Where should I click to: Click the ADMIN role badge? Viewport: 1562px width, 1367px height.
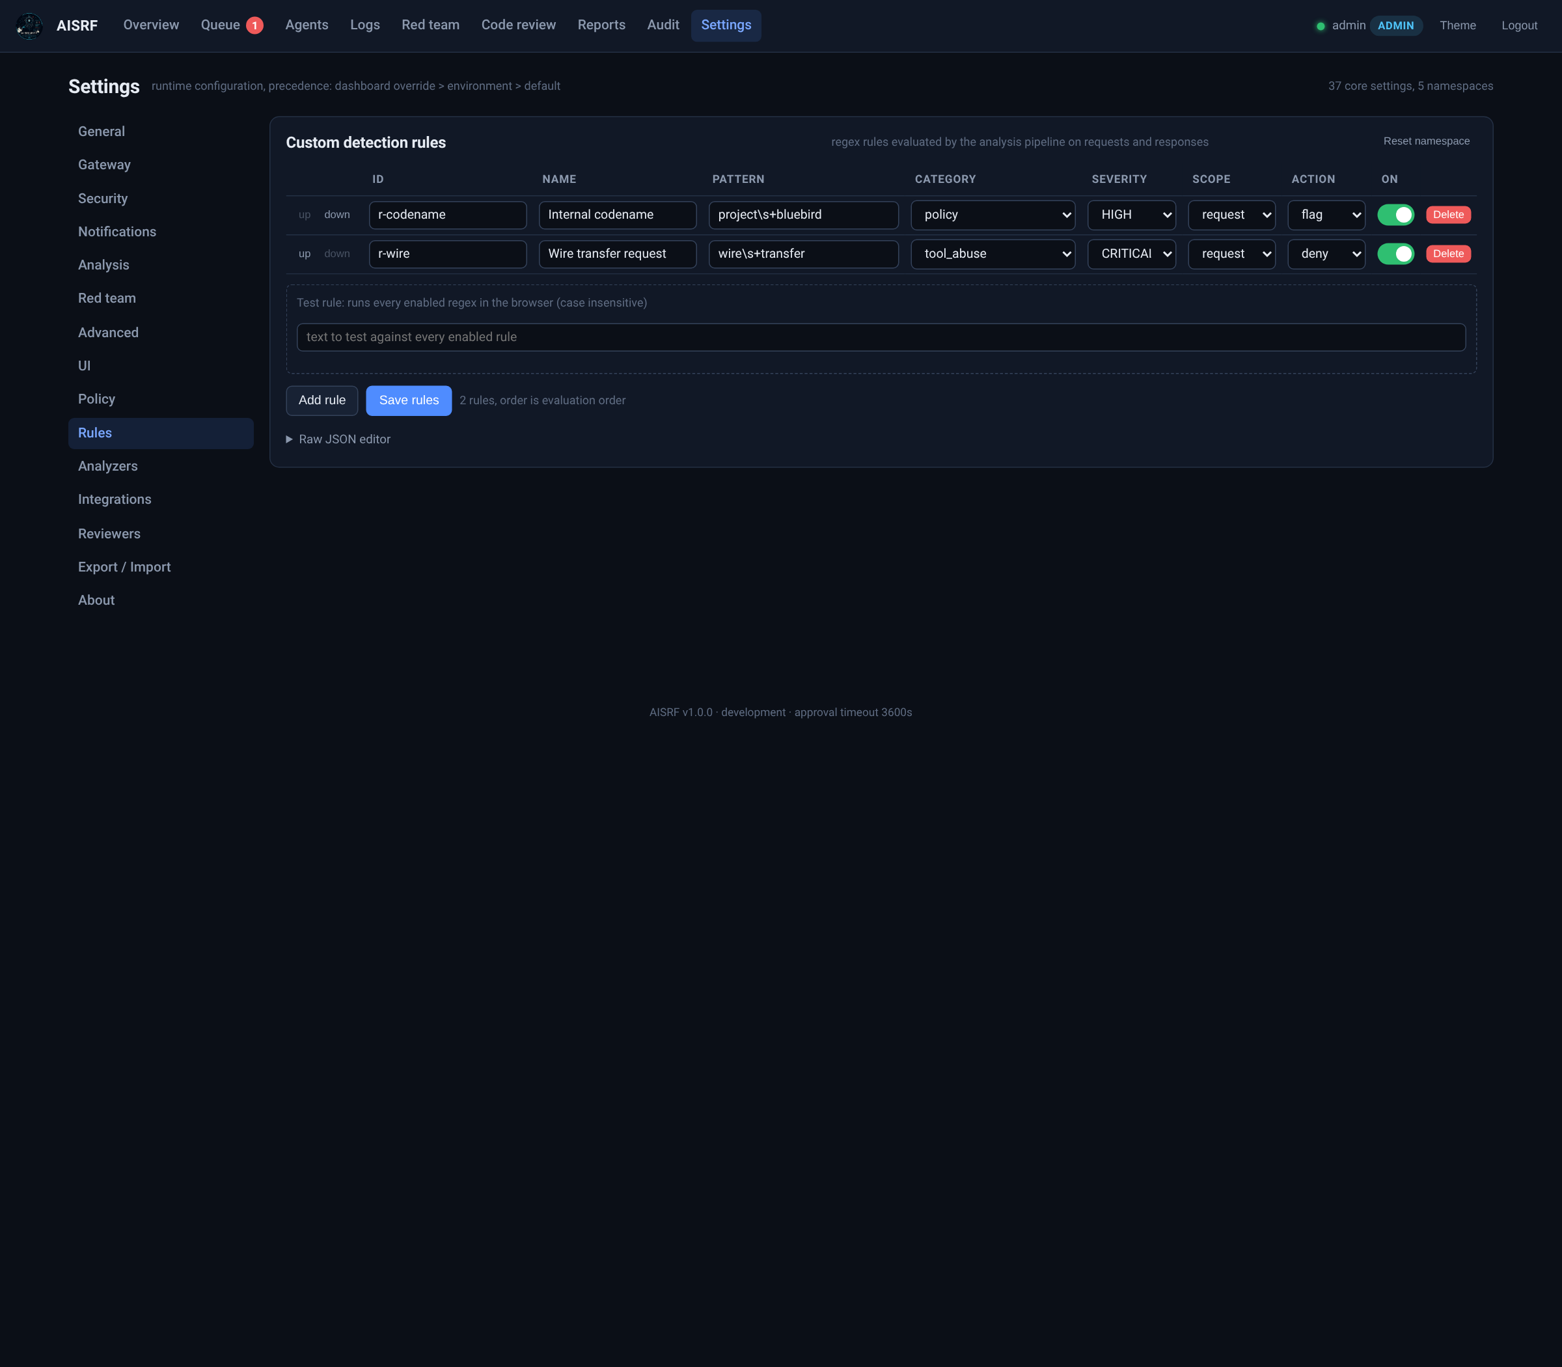click(1395, 26)
